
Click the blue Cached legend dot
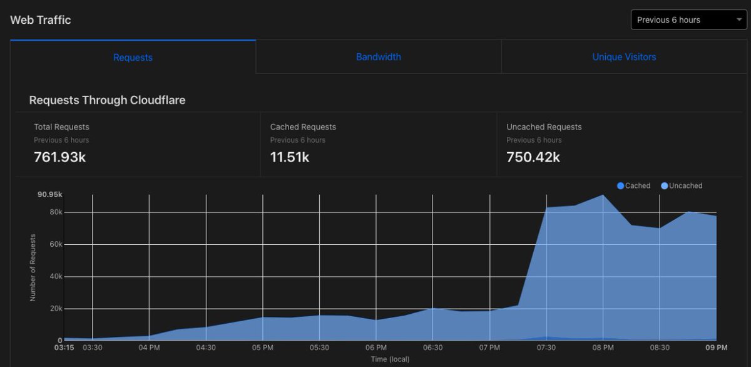click(x=620, y=185)
